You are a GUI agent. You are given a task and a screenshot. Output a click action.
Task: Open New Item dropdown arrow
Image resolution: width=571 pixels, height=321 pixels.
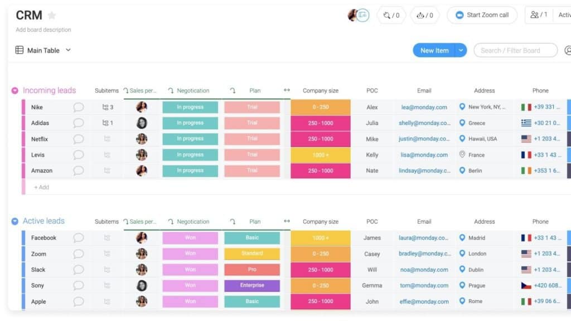(461, 51)
